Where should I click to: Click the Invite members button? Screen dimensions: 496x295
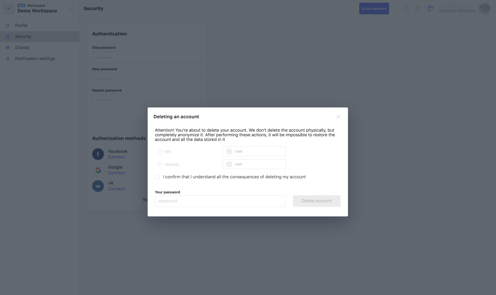374,9
